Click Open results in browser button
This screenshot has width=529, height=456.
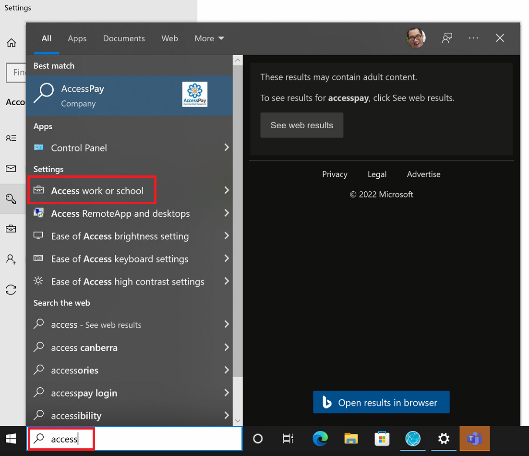click(x=381, y=403)
